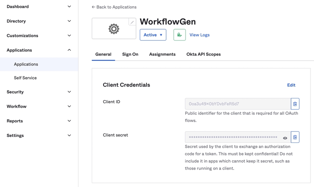
Task: Collapse the Applications sidebar section
Action: (x=39, y=50)
